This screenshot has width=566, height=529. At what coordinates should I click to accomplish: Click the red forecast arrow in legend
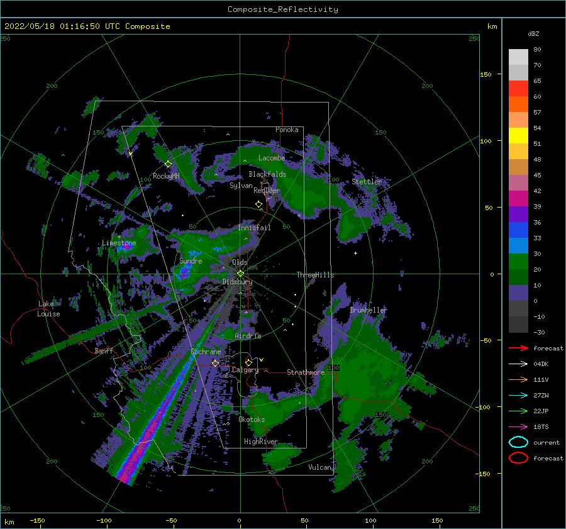point(518,348)
